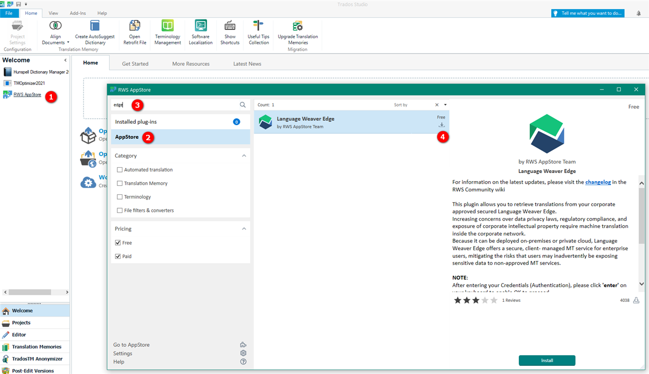
Task: Collapse the Category section
Action: coord(243,155)
